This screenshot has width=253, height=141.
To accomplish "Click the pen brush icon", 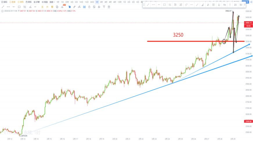I will (79, 7).
